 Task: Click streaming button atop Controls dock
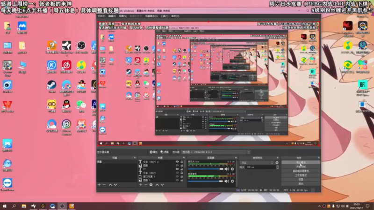301,162
